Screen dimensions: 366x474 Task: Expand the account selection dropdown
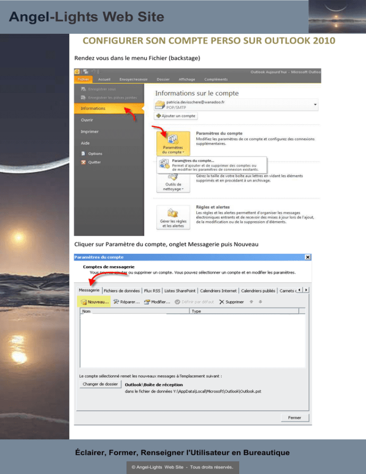[x=315, y=104]
